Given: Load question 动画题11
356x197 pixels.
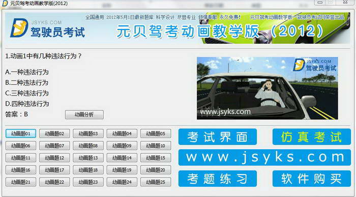Looking at the screenshot, I should (21, 158).
